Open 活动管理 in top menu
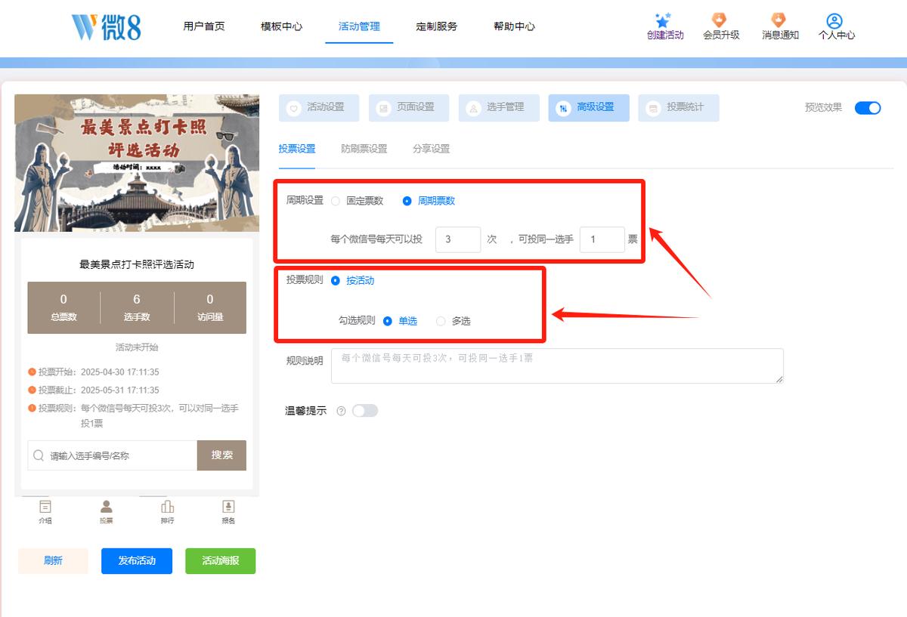 (359, 26)
